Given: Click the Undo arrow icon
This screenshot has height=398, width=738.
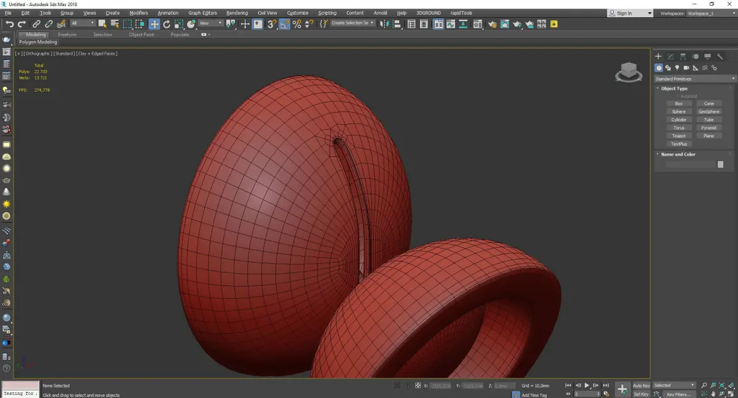Looking at the screenshot, I should 9,24.
